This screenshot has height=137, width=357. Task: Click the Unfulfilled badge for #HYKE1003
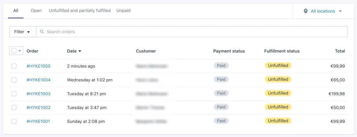pos(278,93)
